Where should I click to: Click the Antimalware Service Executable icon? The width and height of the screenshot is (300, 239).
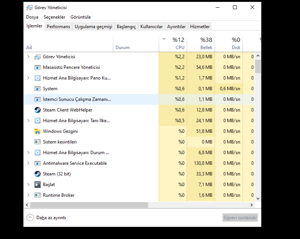[x=37, y=163]
